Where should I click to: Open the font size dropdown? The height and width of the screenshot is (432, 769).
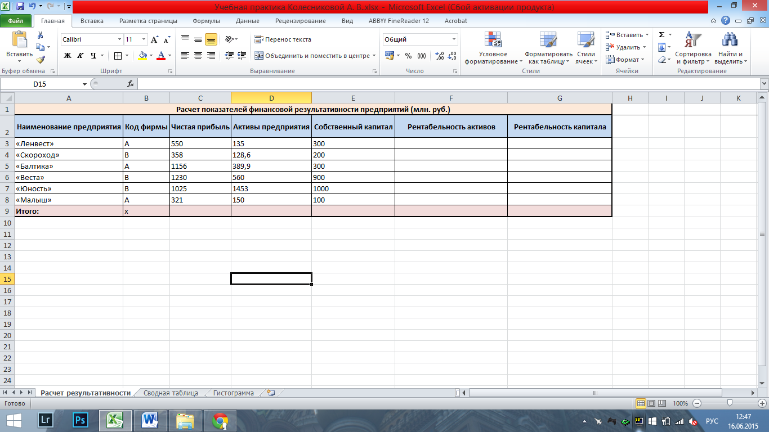(144, 39)
